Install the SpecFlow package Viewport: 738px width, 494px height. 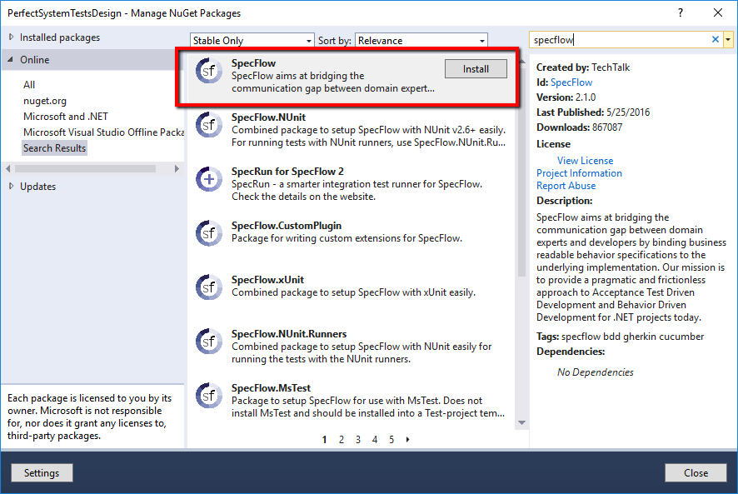[476, 68]
